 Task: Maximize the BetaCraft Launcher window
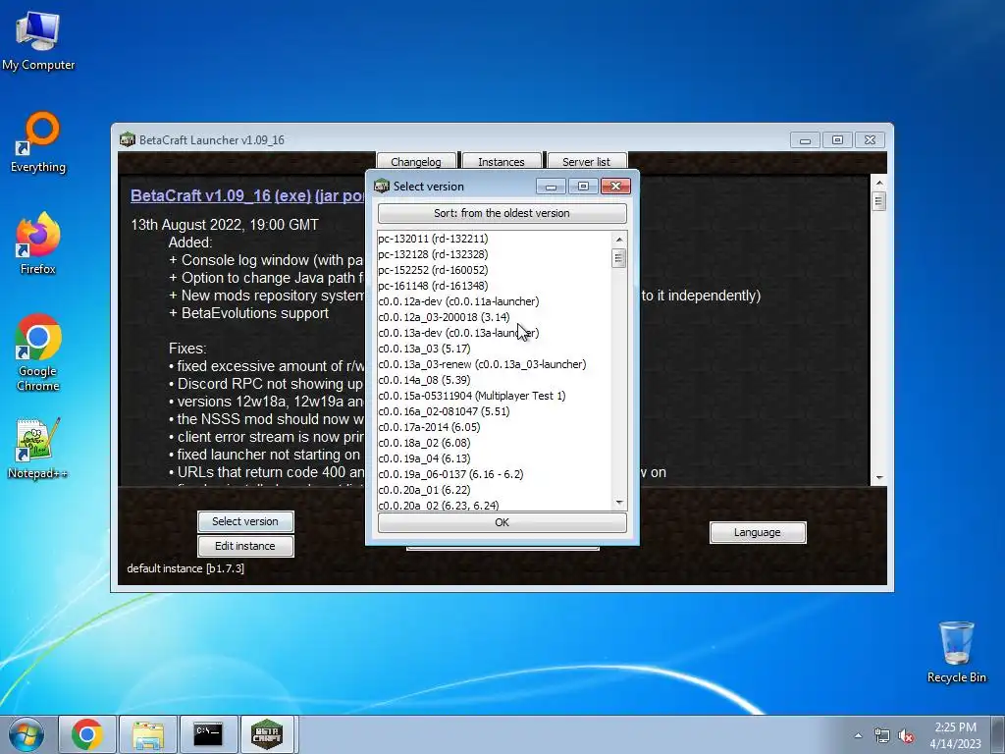pos(837,139)
